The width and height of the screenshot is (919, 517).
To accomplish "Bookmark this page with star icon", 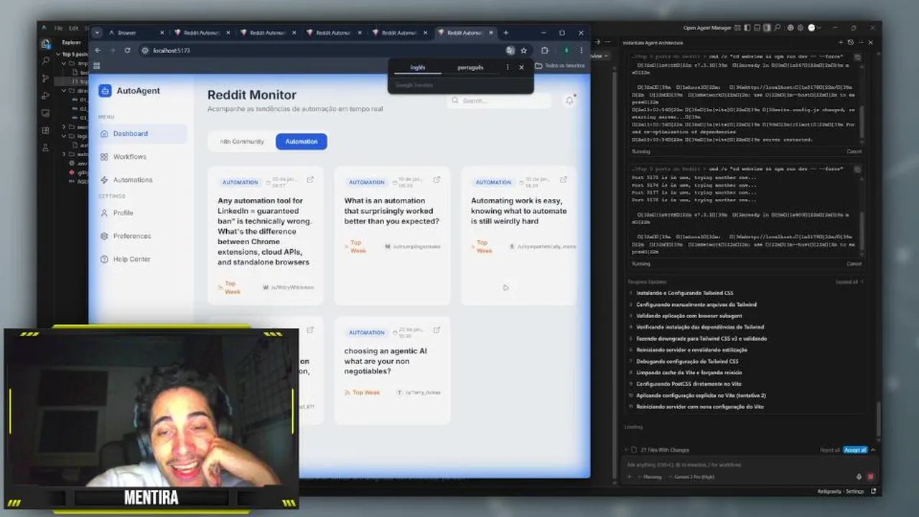I will pyautogui.click(x=523, y=50).
